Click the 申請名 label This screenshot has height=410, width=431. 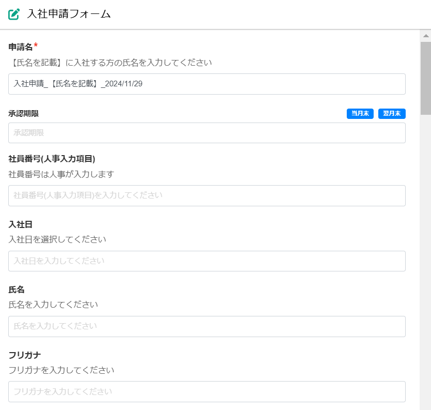click(20, 47)
